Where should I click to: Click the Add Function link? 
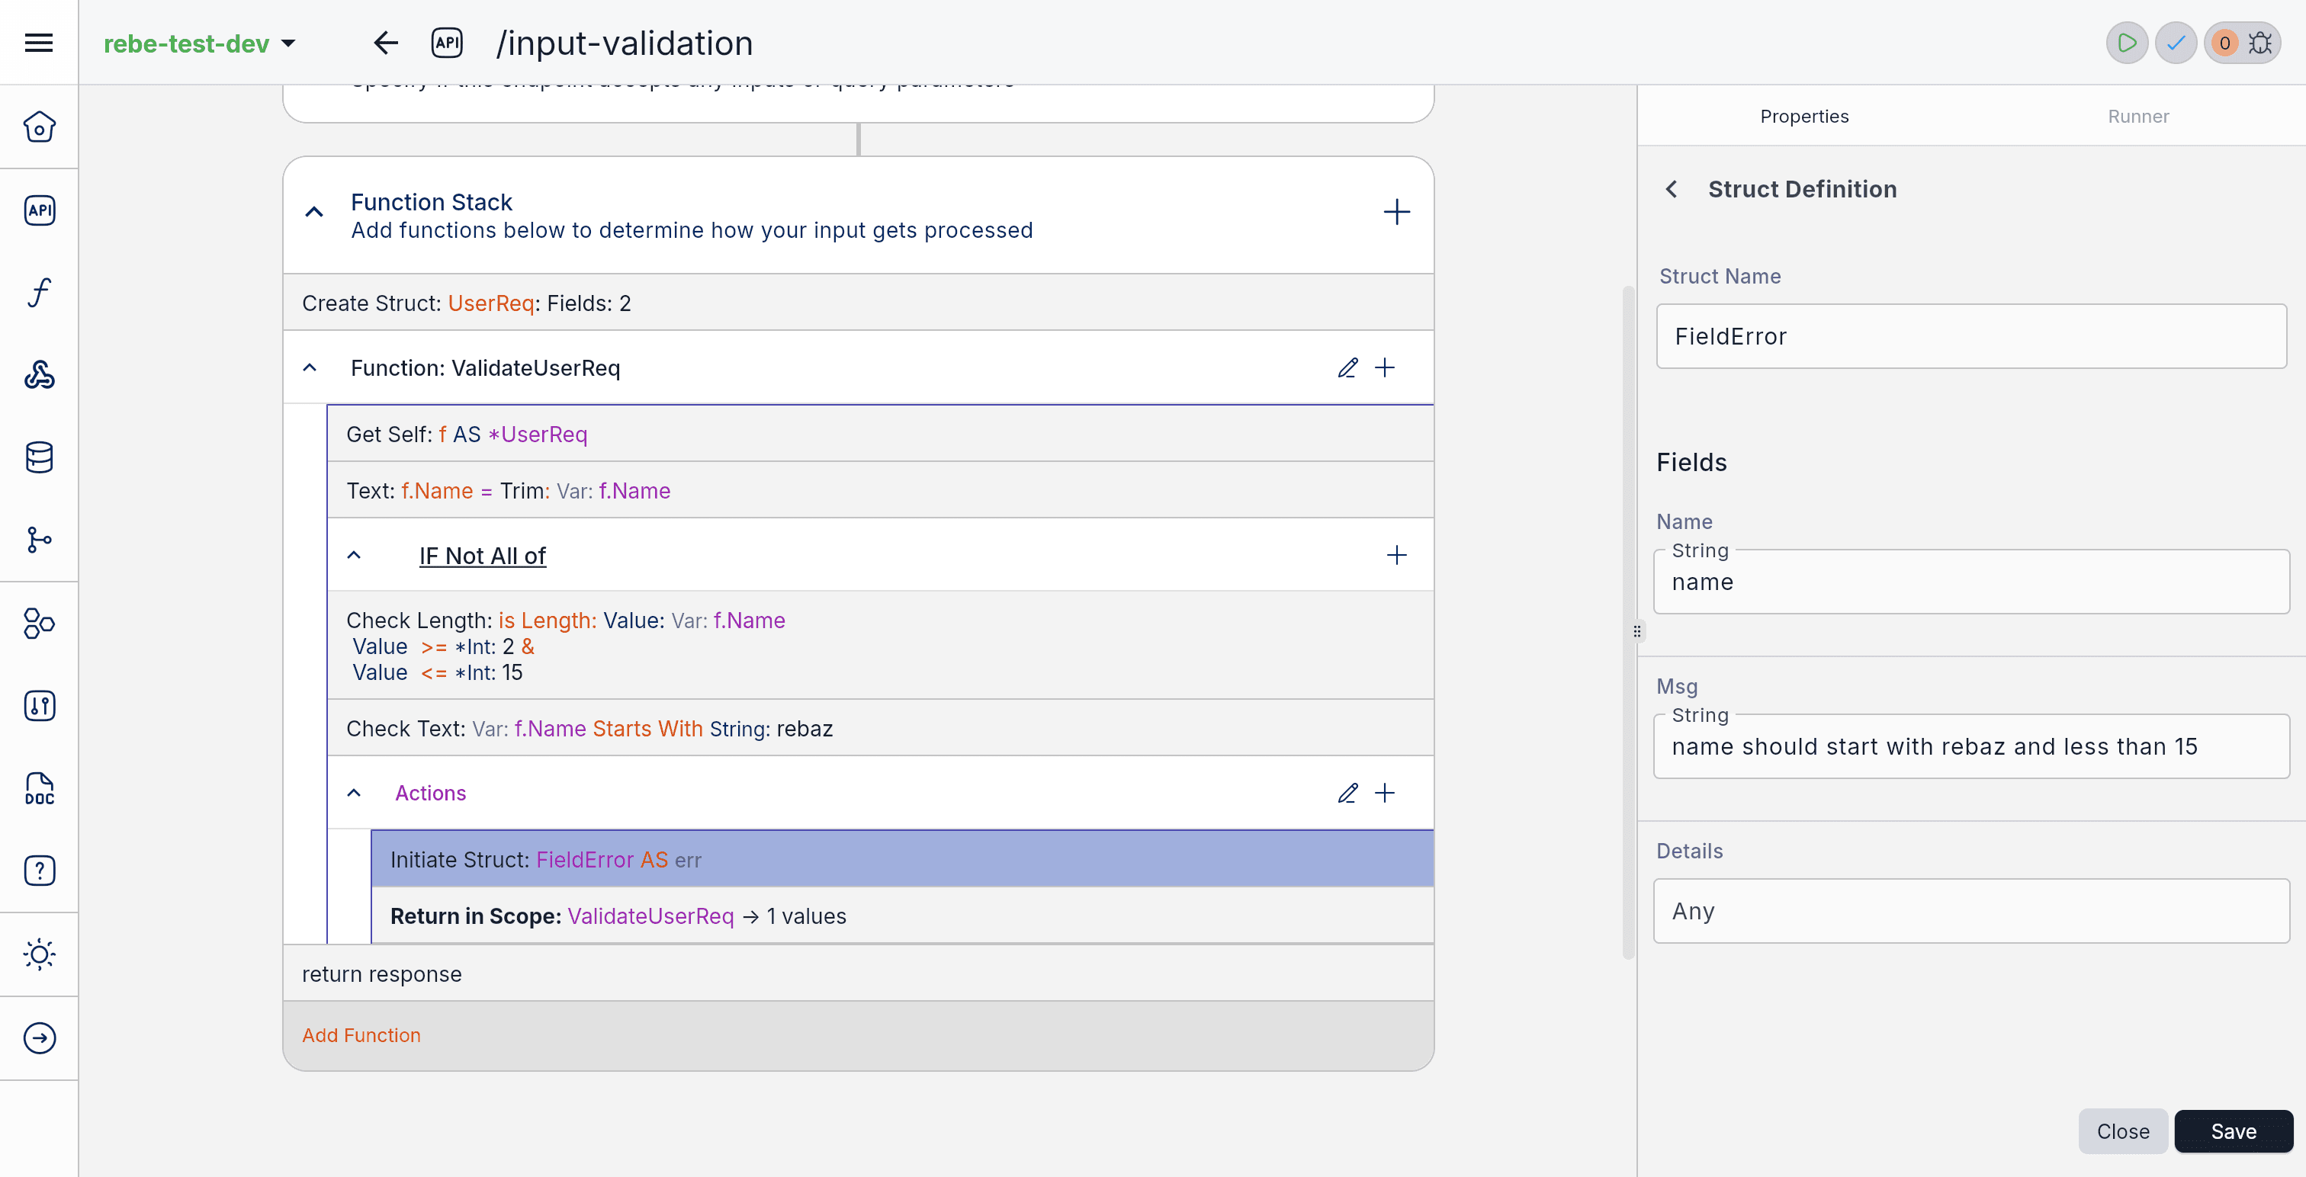pos(361,1034)
